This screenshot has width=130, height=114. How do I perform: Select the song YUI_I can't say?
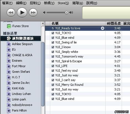point(65,80)
